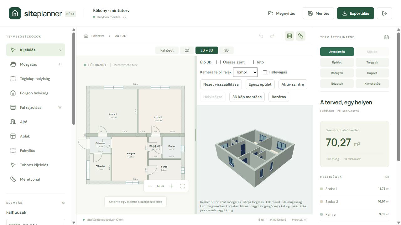Switch to the 2D + 3D tab

point(207,50)
